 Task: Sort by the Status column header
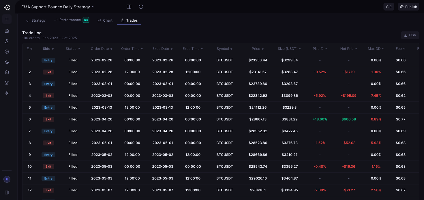pyautogui.click(x=73, y=49)
